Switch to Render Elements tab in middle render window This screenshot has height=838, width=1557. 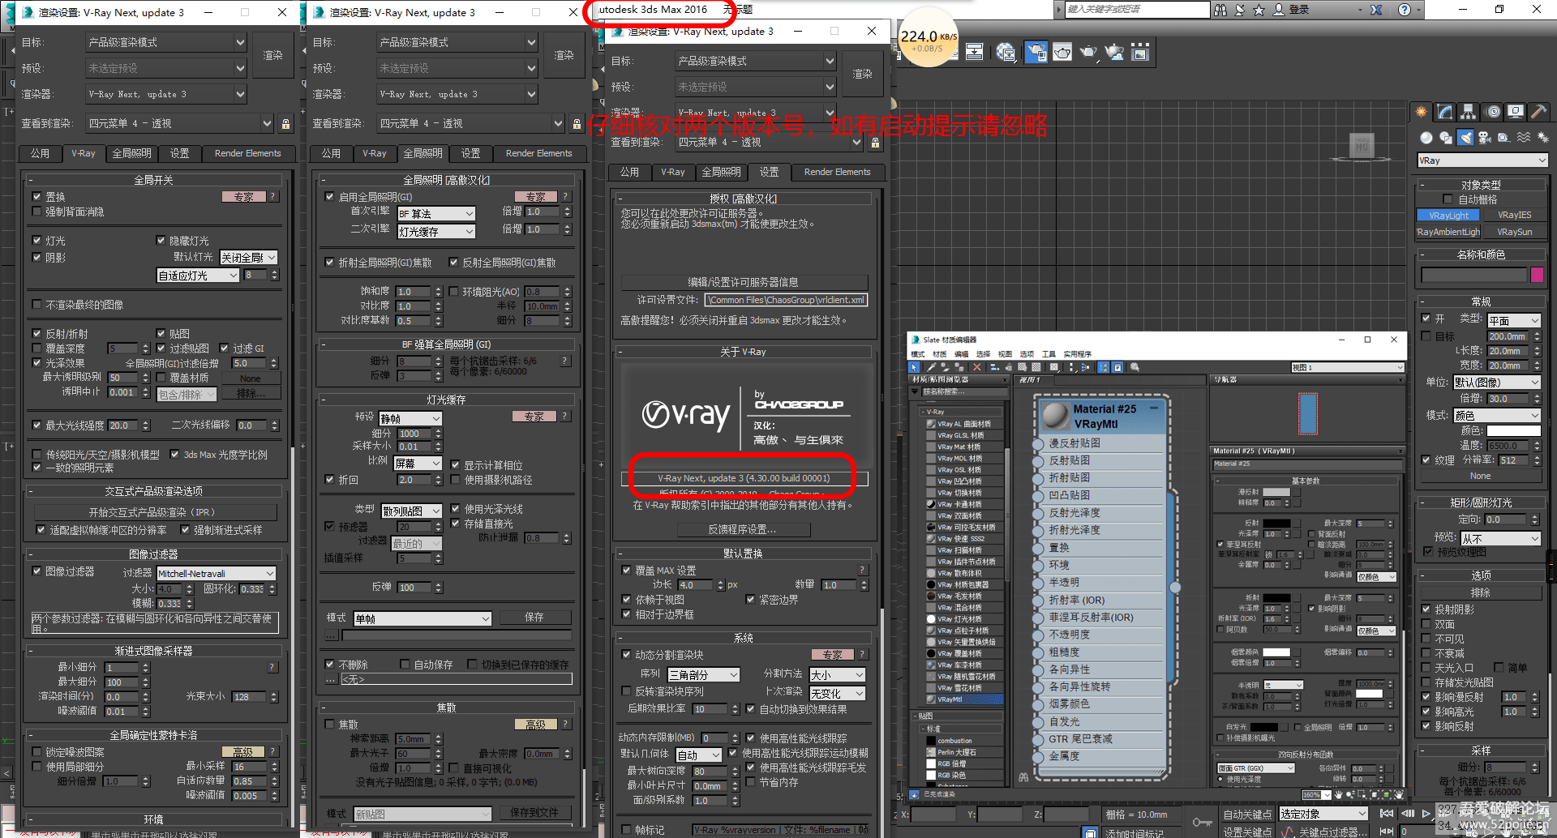539,153
